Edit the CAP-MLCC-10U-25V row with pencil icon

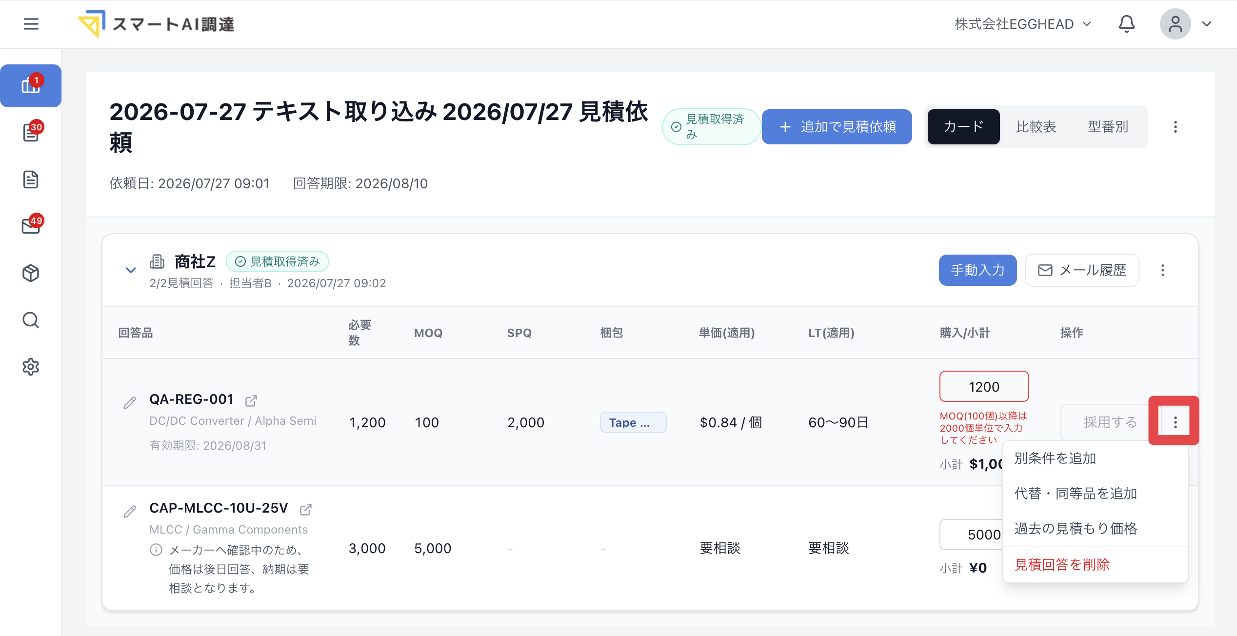130,511
